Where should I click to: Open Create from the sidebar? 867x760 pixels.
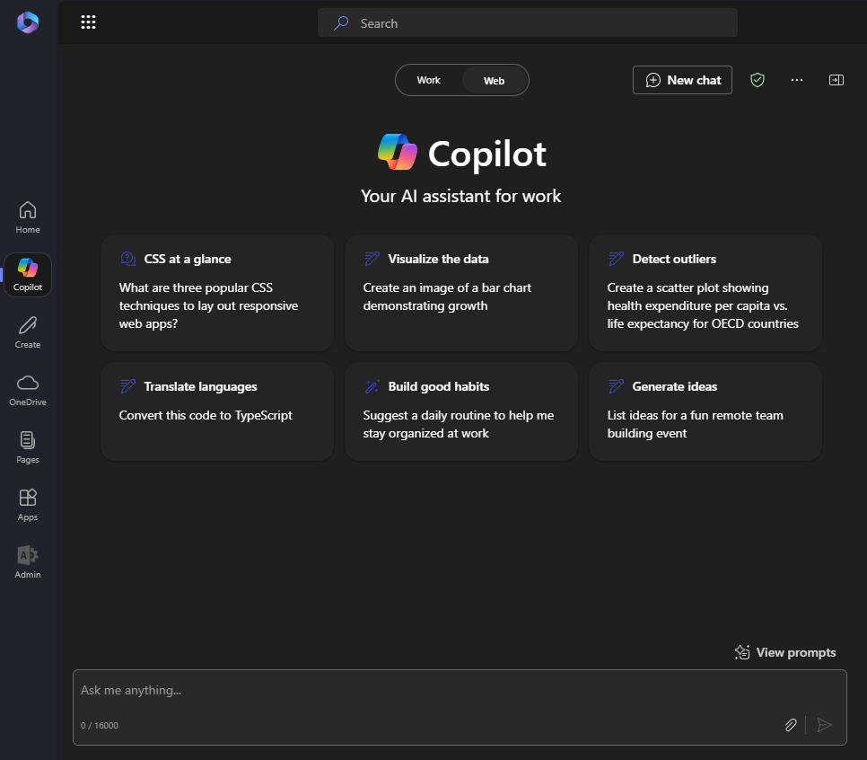pos(28,332)
